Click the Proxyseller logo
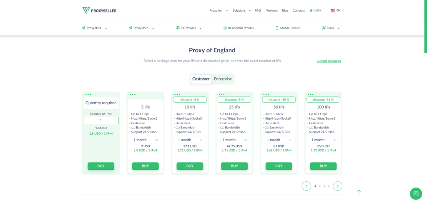This screenshot has height=202, width=427. [x=99, y=10]
